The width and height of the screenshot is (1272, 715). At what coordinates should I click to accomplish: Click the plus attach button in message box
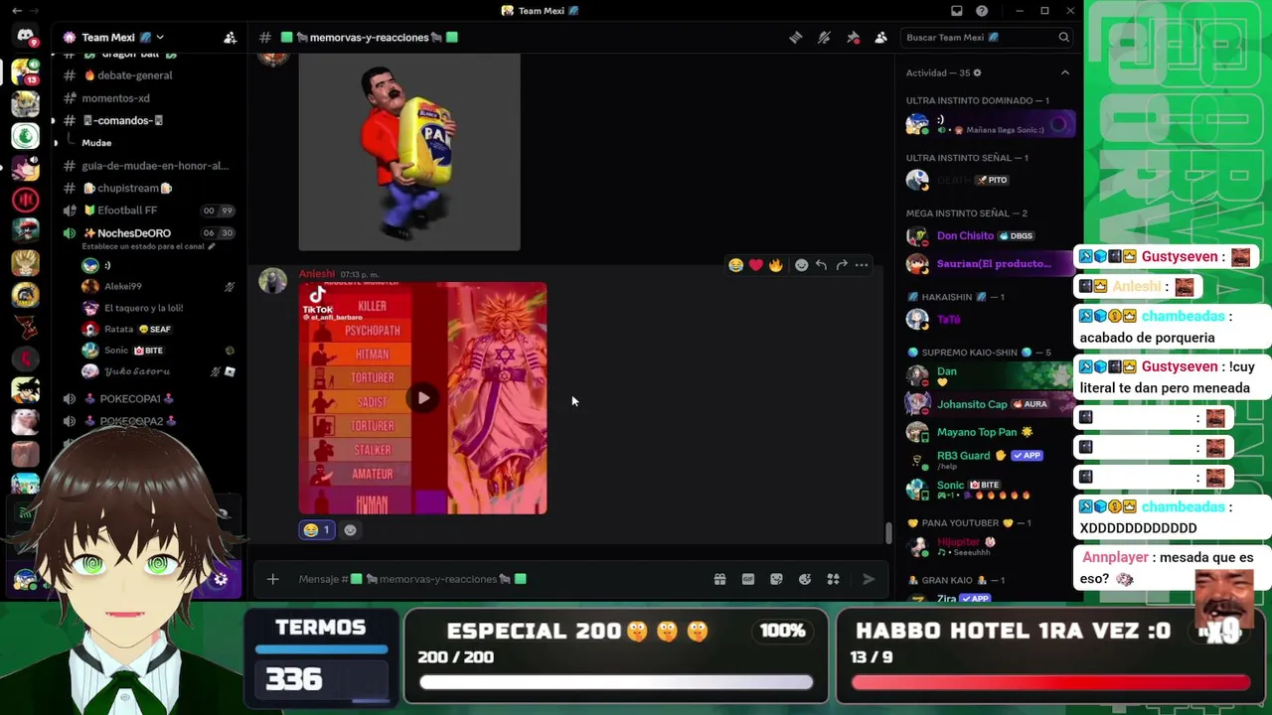click(272, 579)
